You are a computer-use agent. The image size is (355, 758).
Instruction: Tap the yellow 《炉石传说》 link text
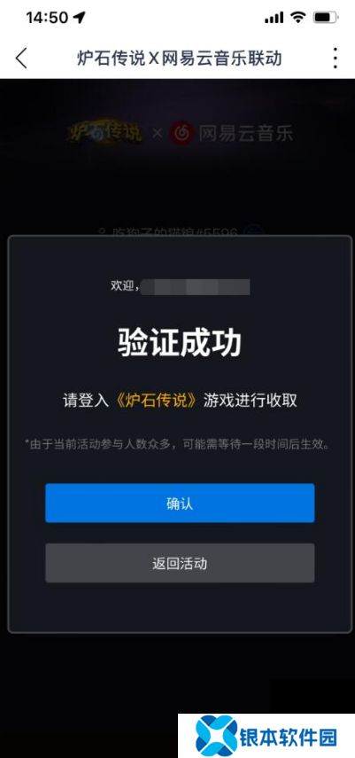[x=157, y=400]
